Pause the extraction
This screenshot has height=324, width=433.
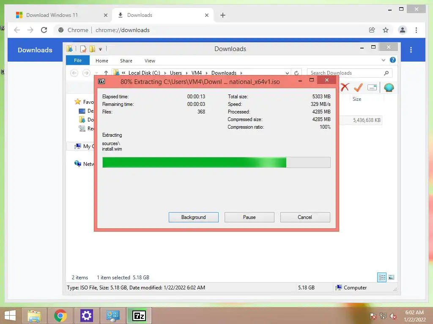click(249, 217)
